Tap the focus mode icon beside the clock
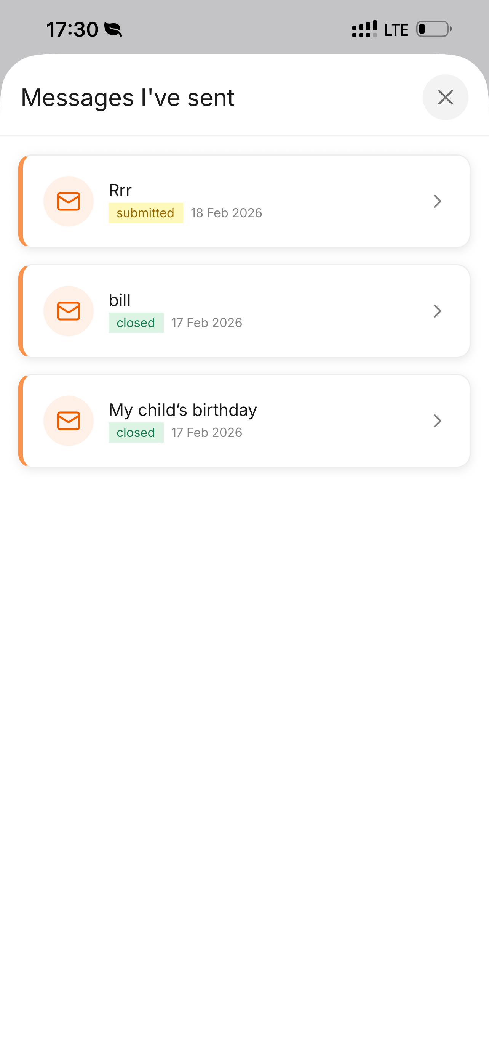This screenshot has height=1059, width=489. 113,30
